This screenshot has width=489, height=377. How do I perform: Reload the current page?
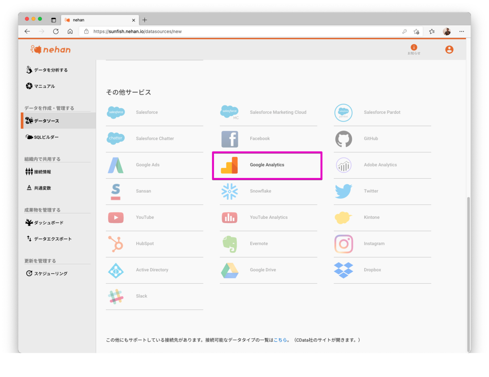coord(56,31)
